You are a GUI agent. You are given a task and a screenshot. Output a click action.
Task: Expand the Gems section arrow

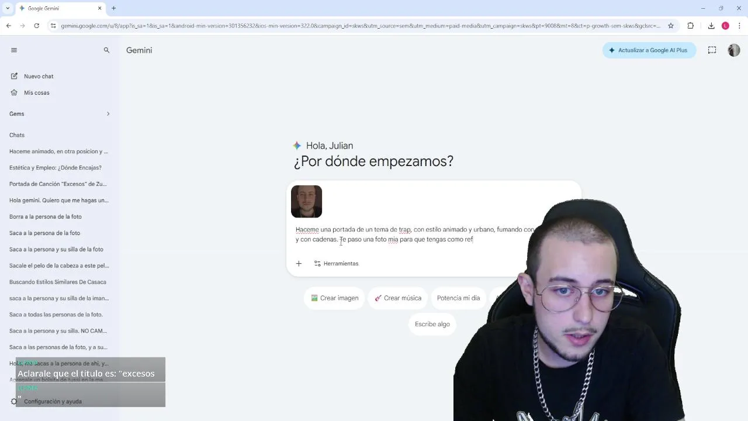click(108, 113)
